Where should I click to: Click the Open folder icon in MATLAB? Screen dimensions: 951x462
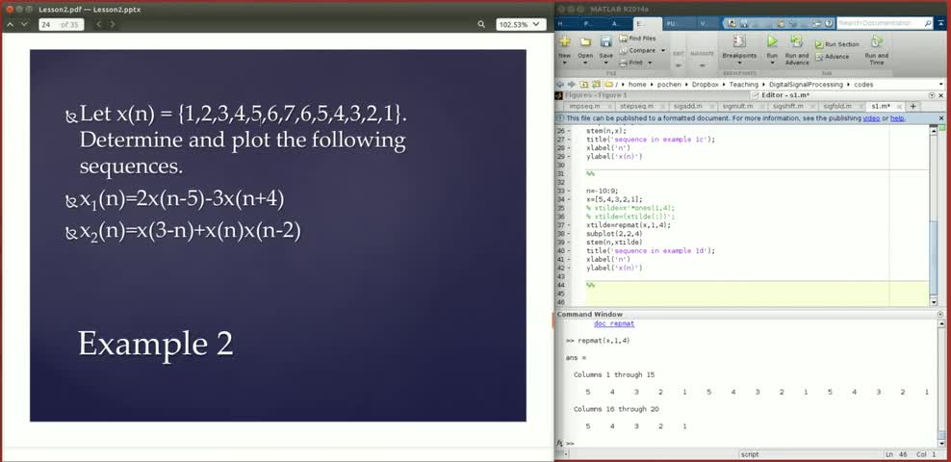(585, 41)
